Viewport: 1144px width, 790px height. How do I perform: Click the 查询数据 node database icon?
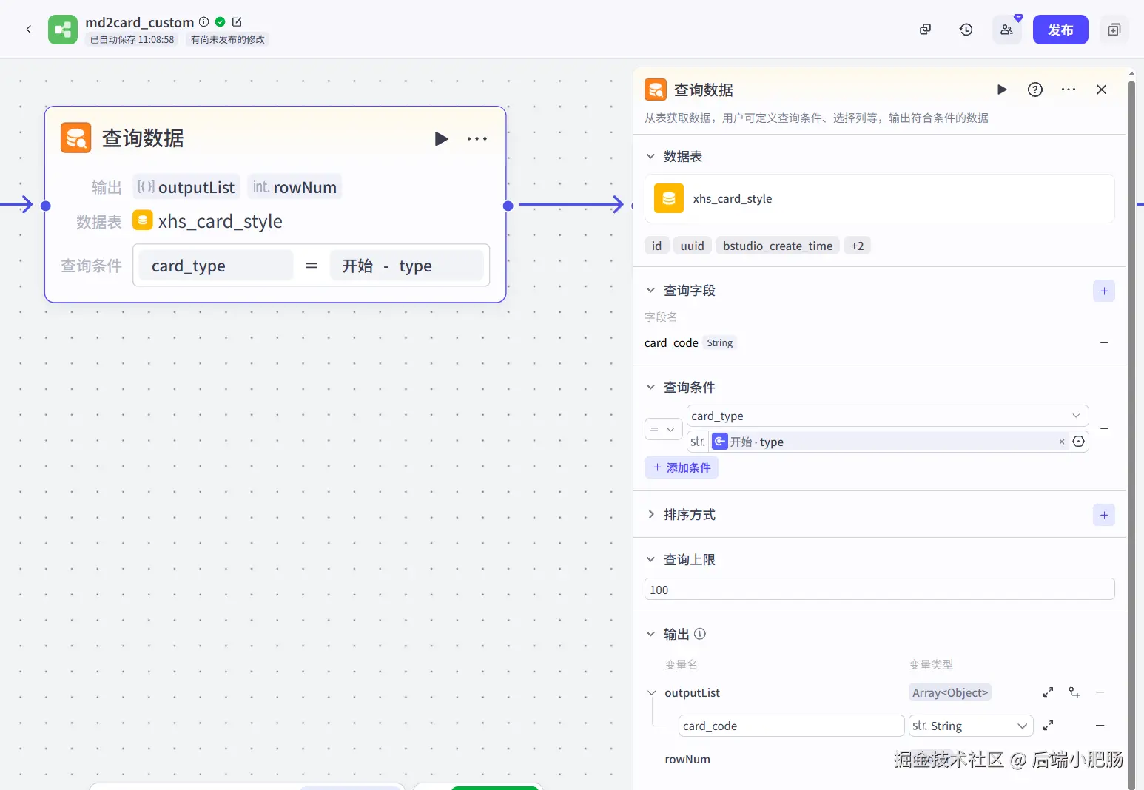[75, 138]
